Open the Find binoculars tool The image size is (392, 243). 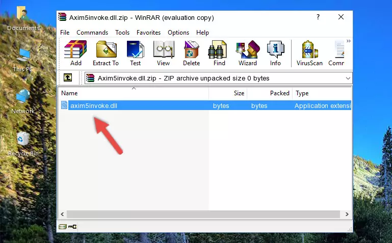coord(219,53)
